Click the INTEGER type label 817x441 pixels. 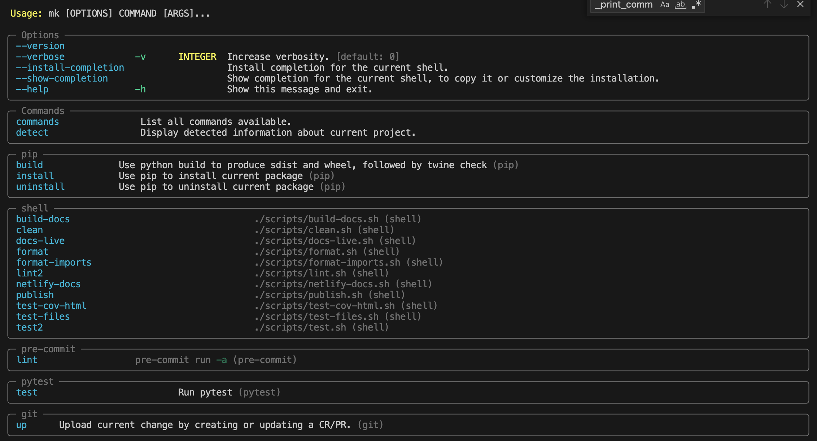[197, 57]
